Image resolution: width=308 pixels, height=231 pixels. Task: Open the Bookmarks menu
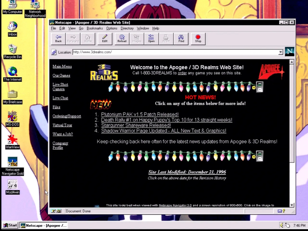[94, 28]
